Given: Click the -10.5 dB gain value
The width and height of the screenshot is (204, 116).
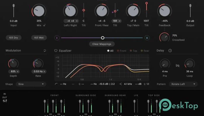Looking at the screenshot, I should tap(103, 84).
